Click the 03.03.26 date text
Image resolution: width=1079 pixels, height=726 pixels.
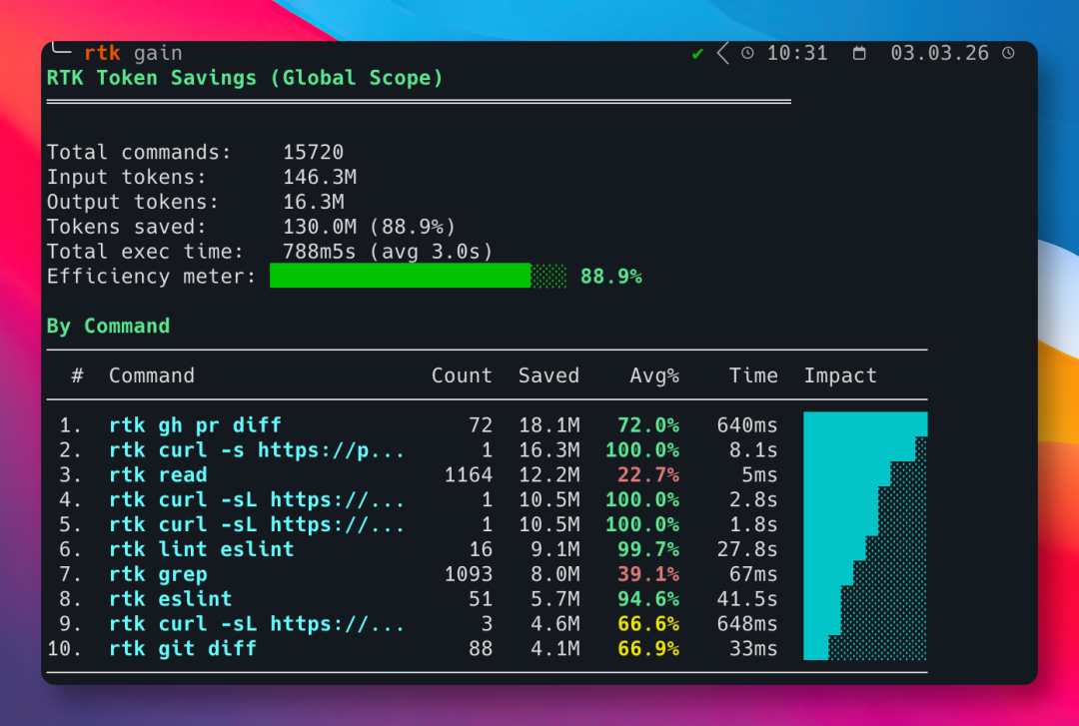coord(941,54)
